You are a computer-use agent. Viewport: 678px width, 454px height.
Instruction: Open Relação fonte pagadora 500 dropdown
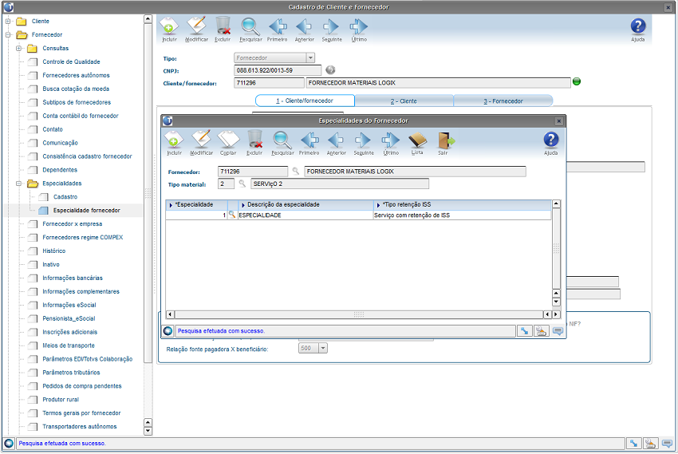tap(323, 348)
